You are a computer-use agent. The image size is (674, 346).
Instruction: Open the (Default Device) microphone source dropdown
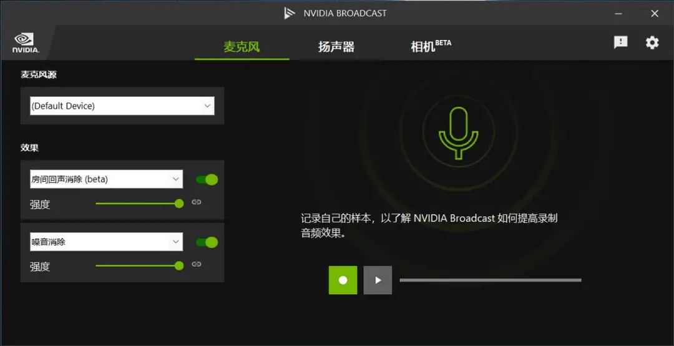(x=122, y=106)
